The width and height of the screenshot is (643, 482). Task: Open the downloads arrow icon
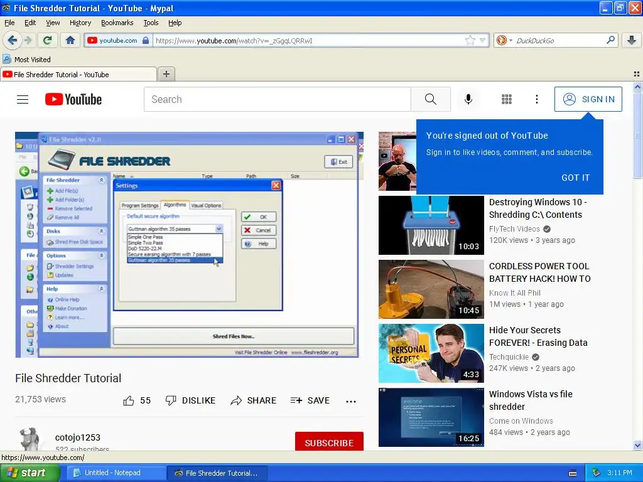pos(632,40)
